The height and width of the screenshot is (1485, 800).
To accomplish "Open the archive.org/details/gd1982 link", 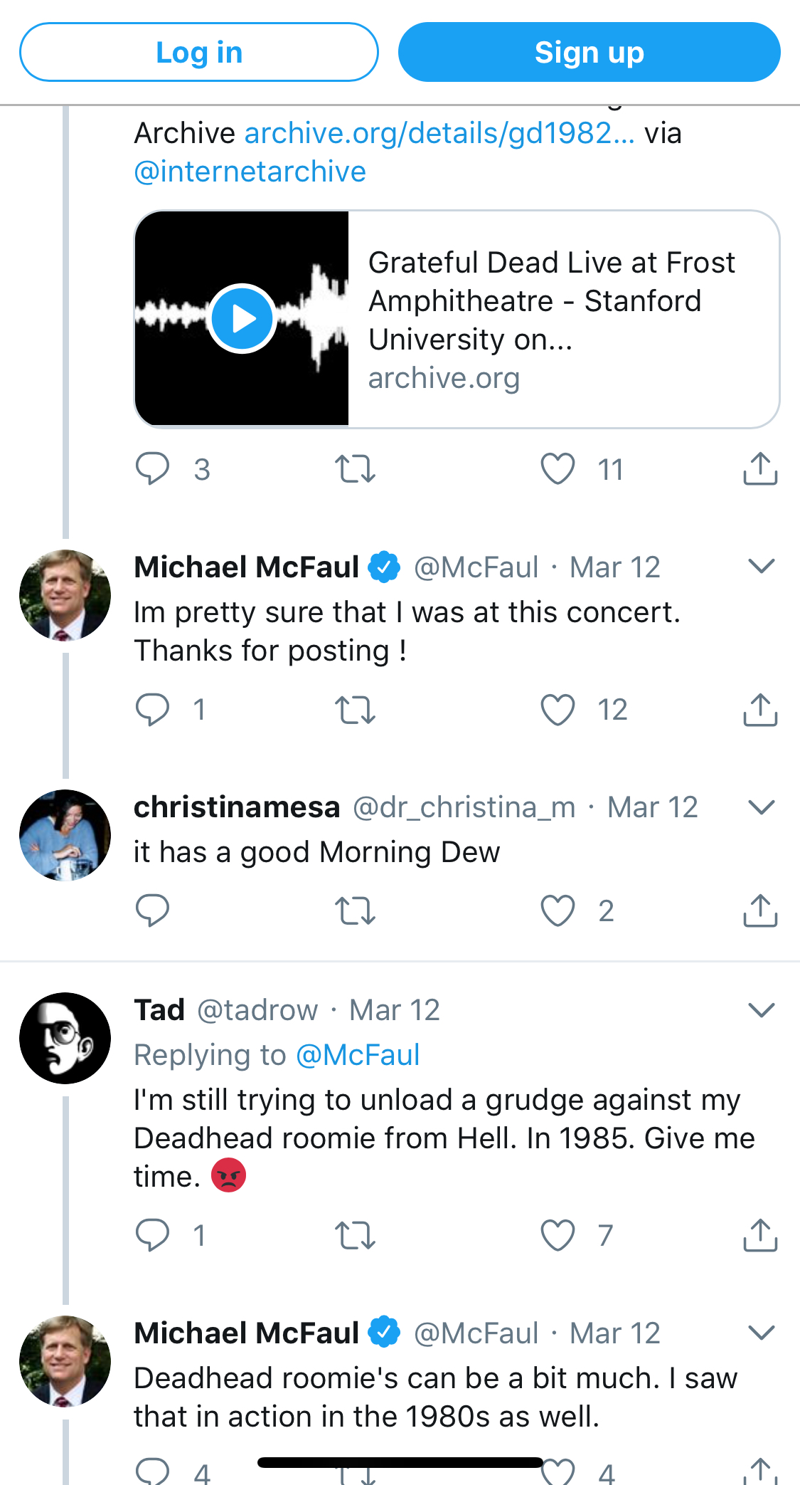I will click(439, 133).
